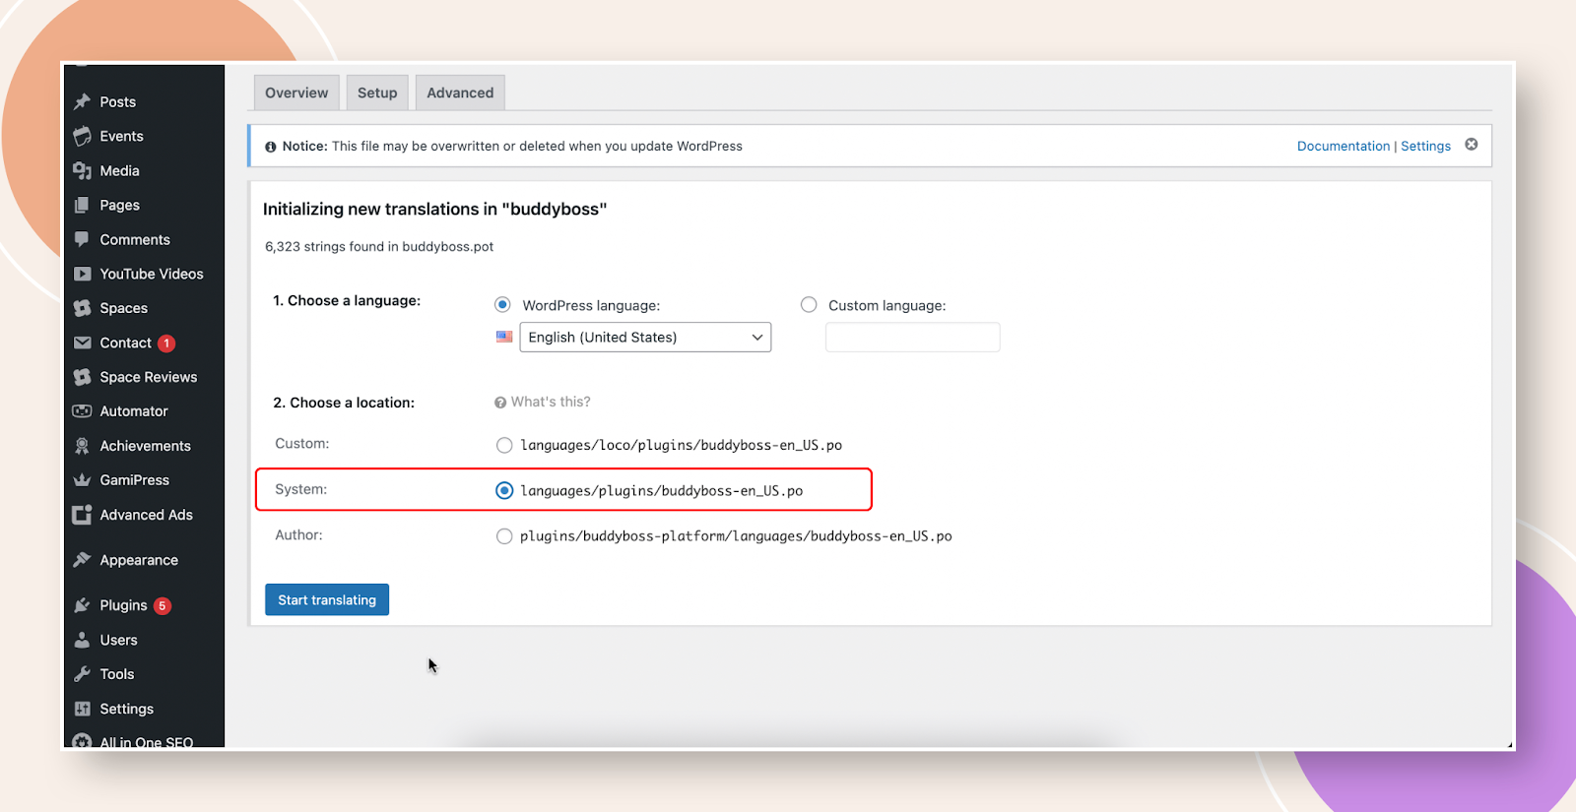1576x812 pixels.
Task: Click the languages/loco/plugins/buddyboss-en_US.po path
Action: point(682,445)
